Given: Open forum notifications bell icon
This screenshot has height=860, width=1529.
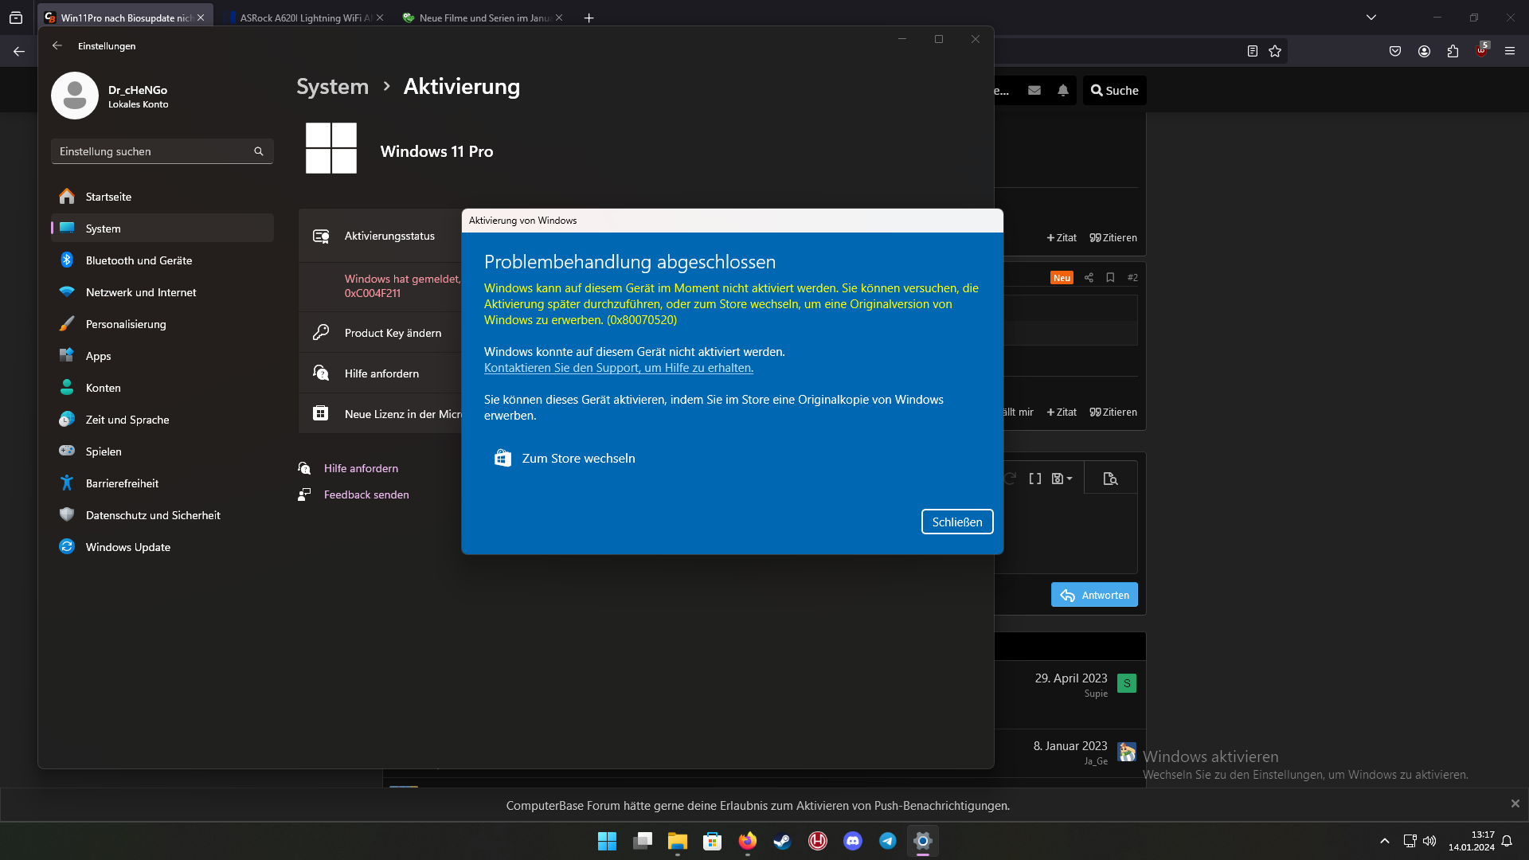Looking at the screenshot, I should 1063,91.
